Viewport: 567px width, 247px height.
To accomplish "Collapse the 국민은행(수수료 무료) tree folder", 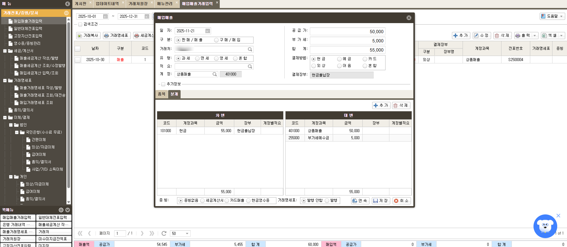I will (17, 132).
